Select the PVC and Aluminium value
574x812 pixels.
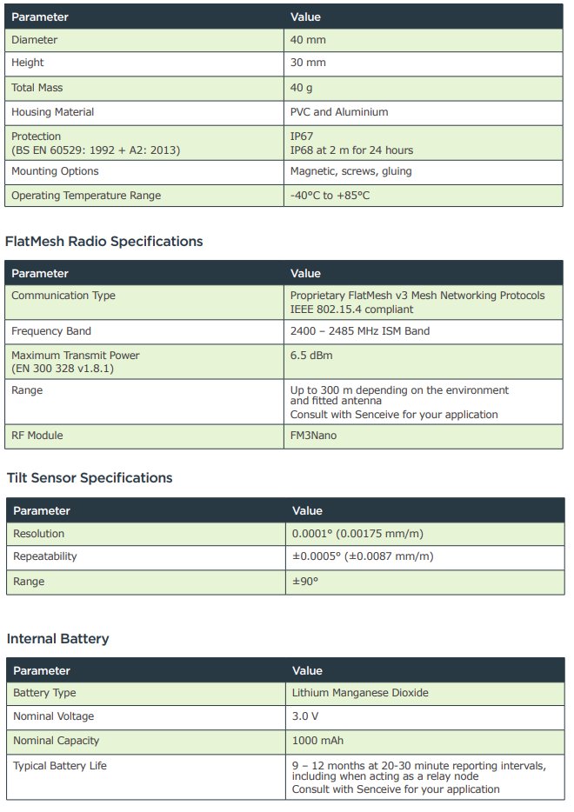click(x=339, y=112)
